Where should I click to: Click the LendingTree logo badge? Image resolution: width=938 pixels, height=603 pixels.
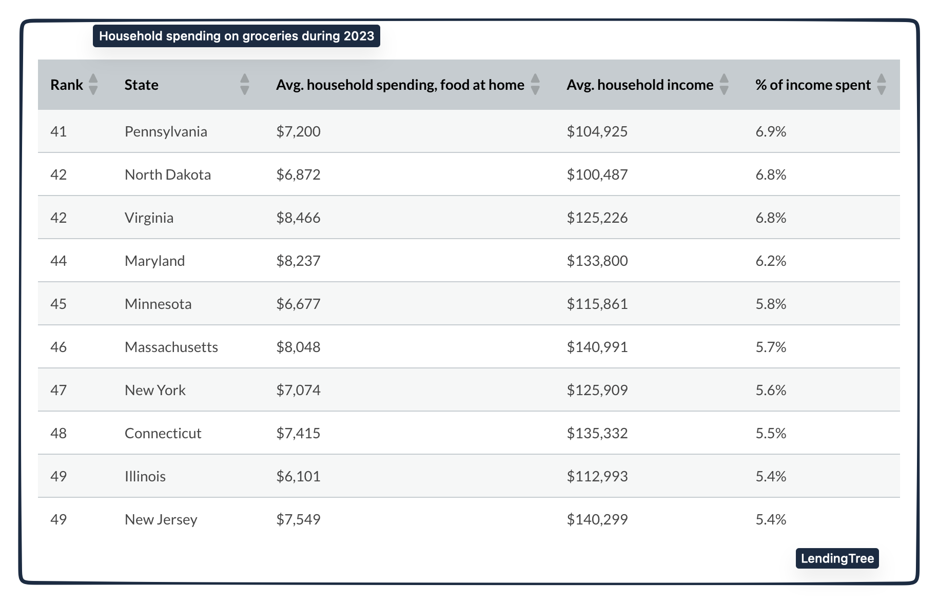click(x=837, y=559)
